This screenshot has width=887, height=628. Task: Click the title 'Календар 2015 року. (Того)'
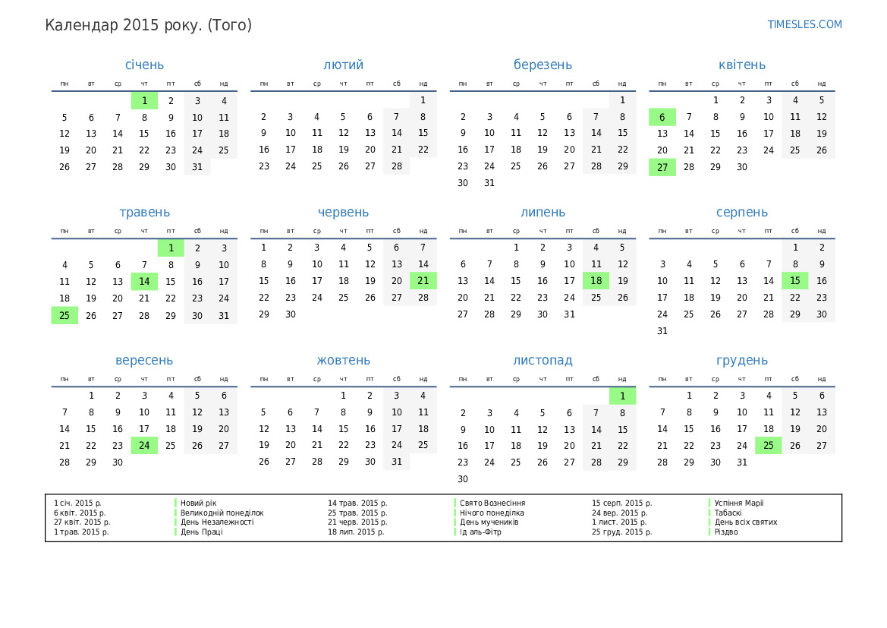click(148, 26)
